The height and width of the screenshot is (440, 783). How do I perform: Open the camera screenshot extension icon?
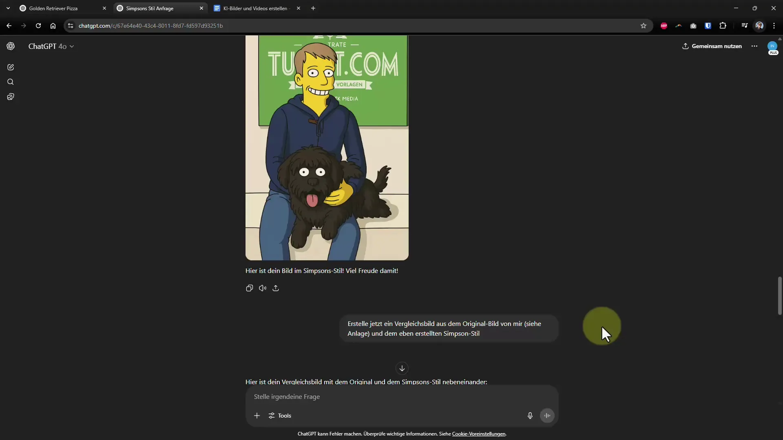693,26
